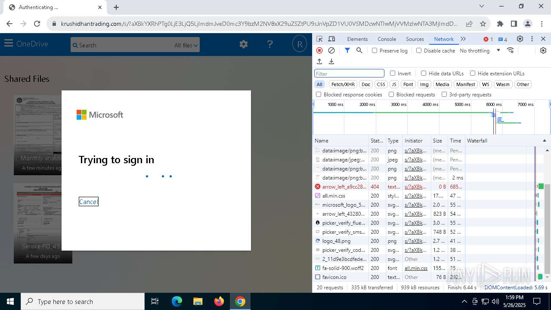551x310 pixels.
Task: Open Microsoft Edge from taskbar
Action: coord(177,301)
